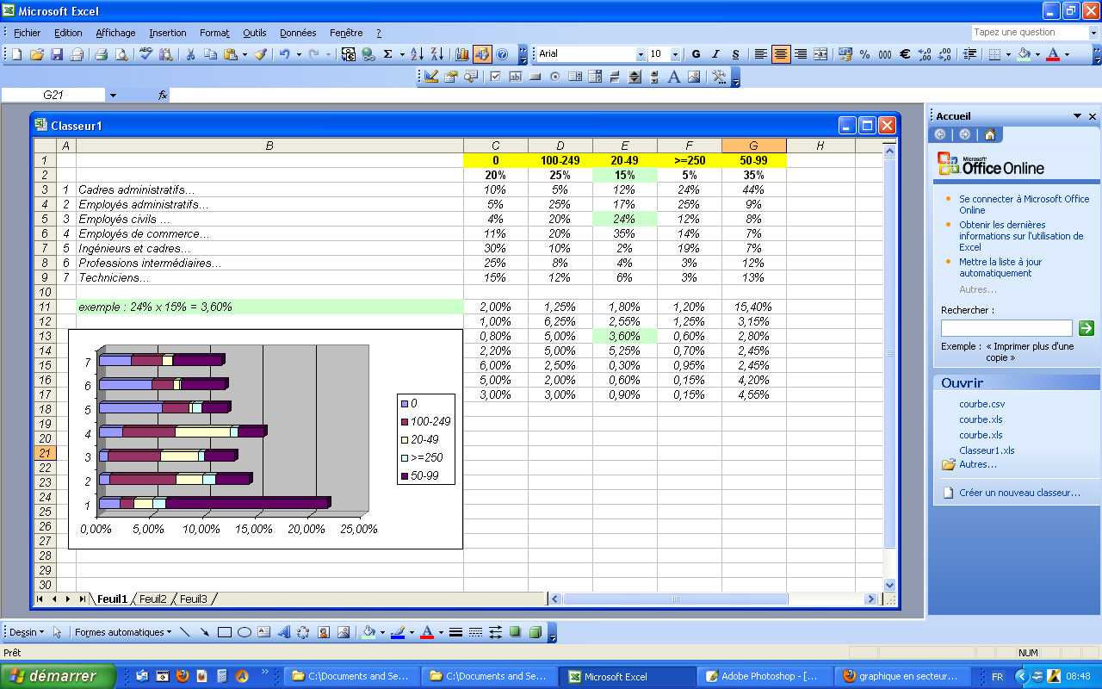
Task: Toggle the Drawing toolbar button
Action: [482, 54]
